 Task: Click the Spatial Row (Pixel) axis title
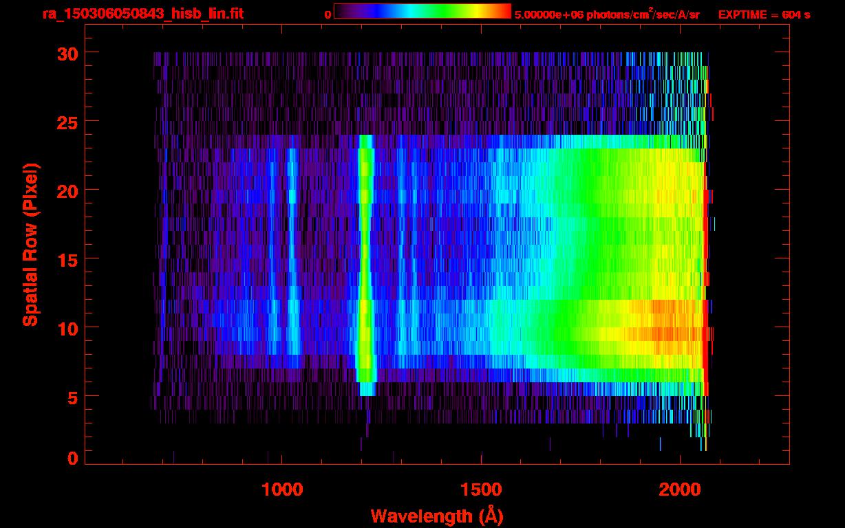pyautogui.click(x=30, y=244)
